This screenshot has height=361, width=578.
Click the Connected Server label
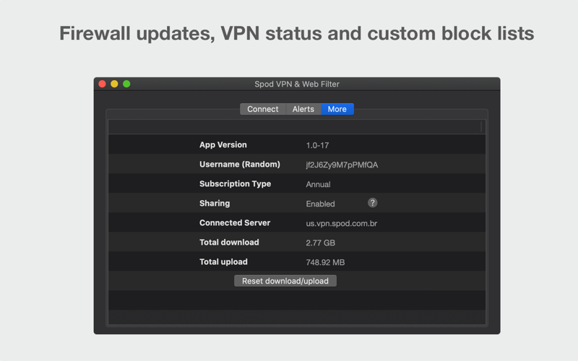point(235,223)
